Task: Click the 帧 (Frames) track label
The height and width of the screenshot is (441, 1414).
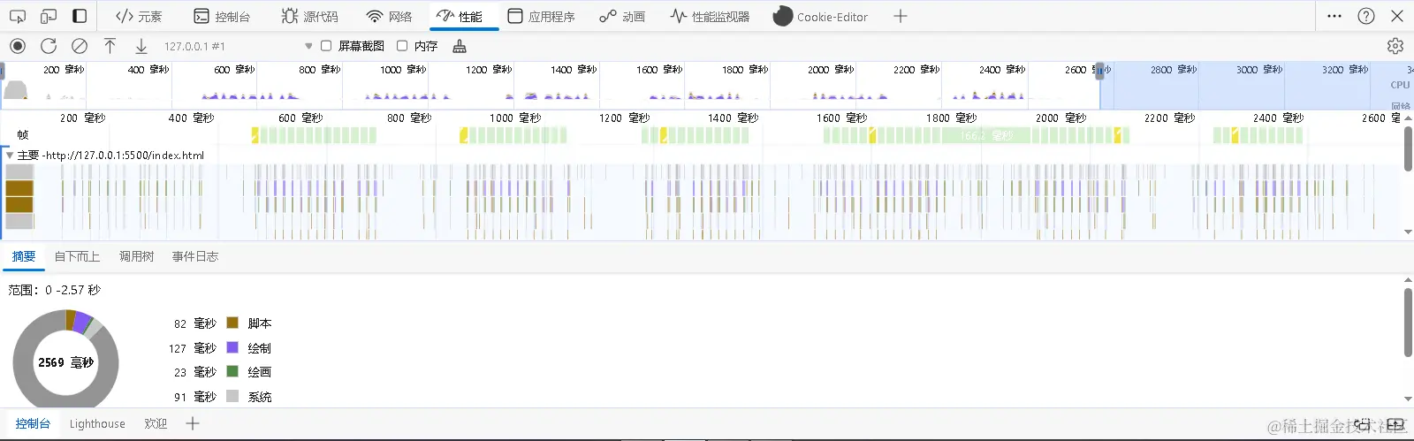Action: (23, 134)
